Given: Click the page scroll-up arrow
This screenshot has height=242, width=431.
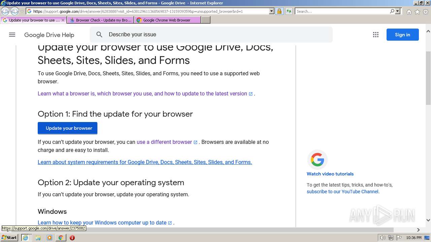Looking at the screenshot, I should [428, 31].
